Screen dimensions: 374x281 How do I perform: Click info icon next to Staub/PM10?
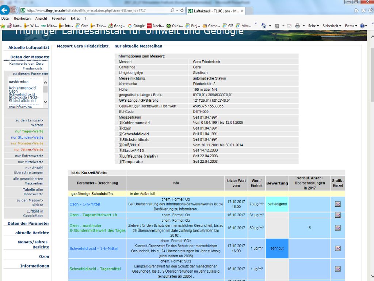121,150
